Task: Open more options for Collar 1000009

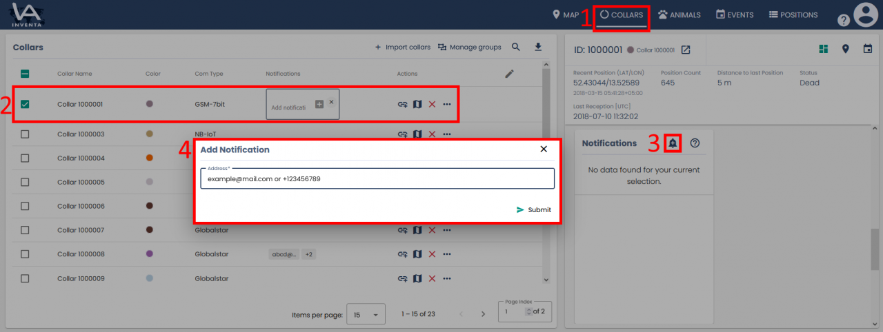Action: coord(447,279)
